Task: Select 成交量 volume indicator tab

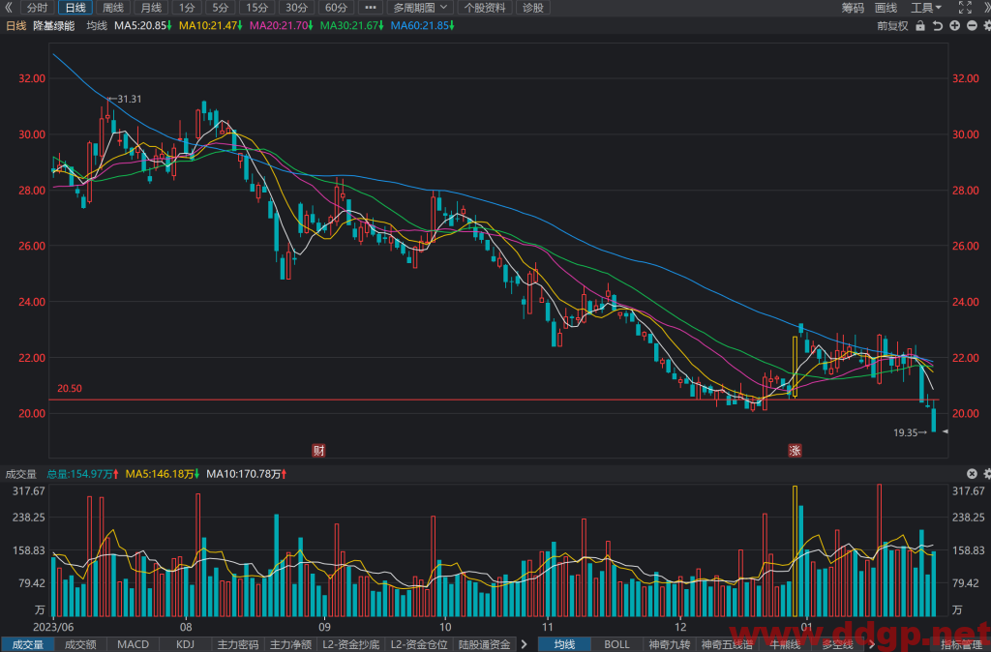Action: (x=28, y=644)
